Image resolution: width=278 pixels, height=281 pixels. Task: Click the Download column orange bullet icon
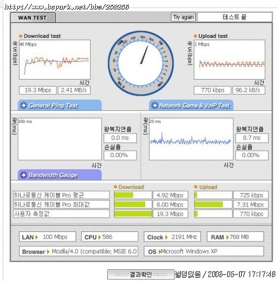pos(116,186)
